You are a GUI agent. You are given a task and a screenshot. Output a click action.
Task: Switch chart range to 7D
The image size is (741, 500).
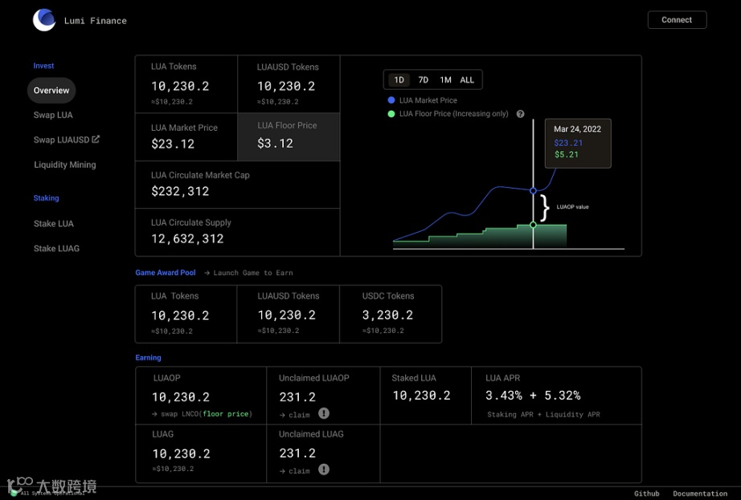coord(424,79)
